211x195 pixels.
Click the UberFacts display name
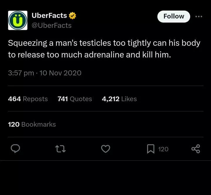click(49, 16)
